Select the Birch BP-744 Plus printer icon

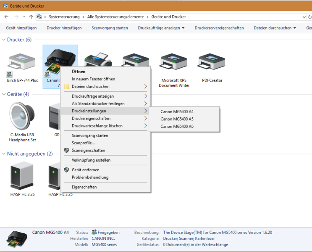(x=22, y=62)
